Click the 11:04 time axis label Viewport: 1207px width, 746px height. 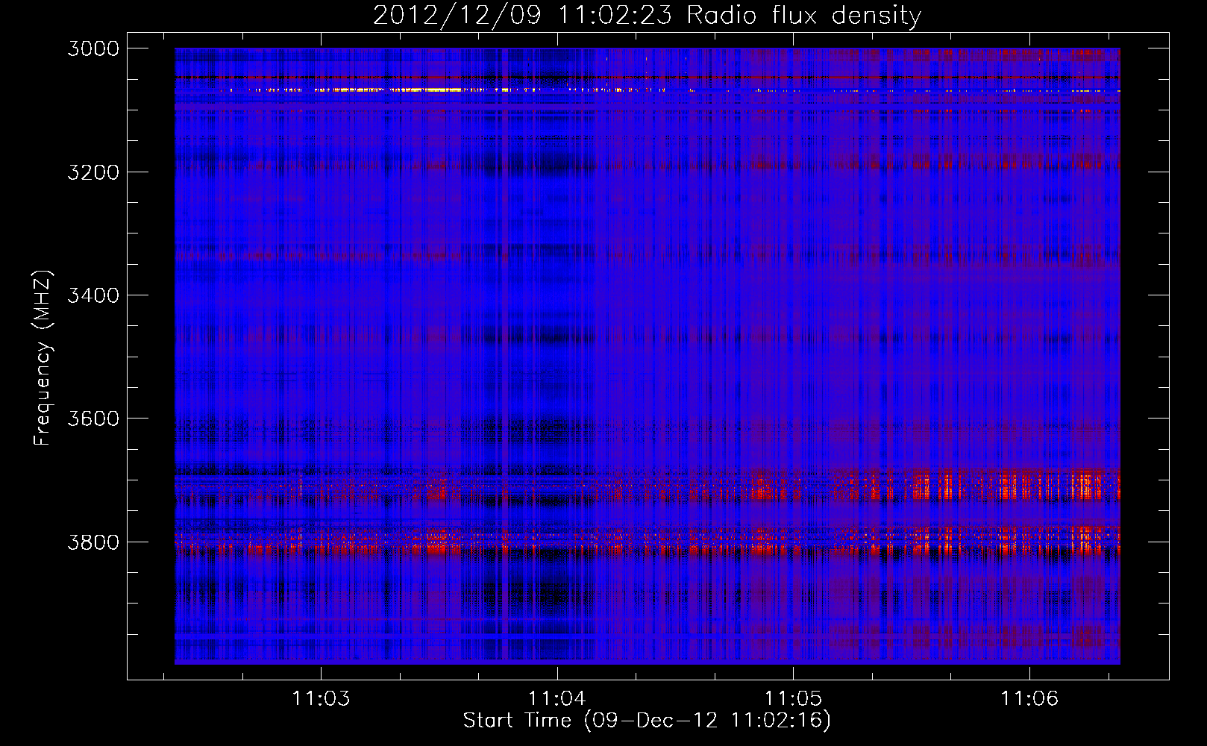[x=557, y=698]
